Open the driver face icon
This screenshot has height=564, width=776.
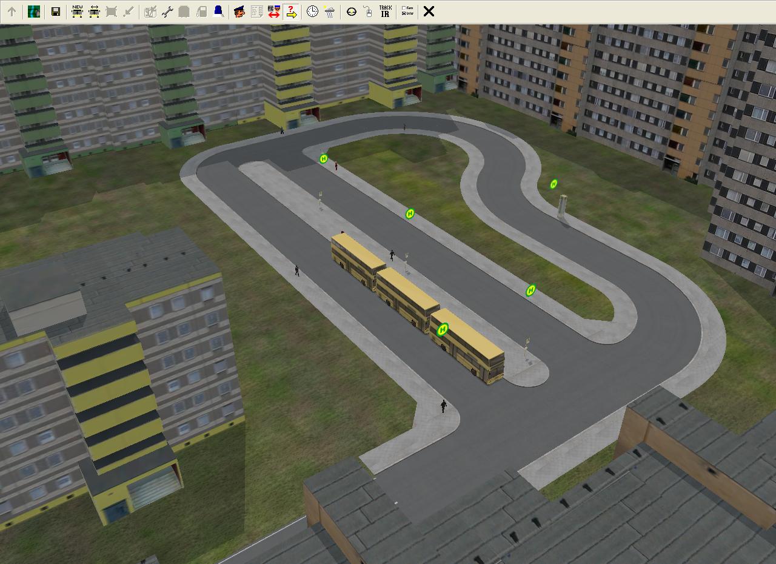(239, 12)
